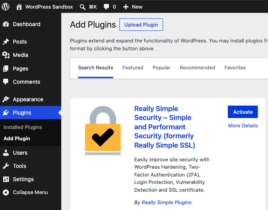This screenshot has width=268, height=210.
Task: Select the Plugins menu label
Action: 22,113
